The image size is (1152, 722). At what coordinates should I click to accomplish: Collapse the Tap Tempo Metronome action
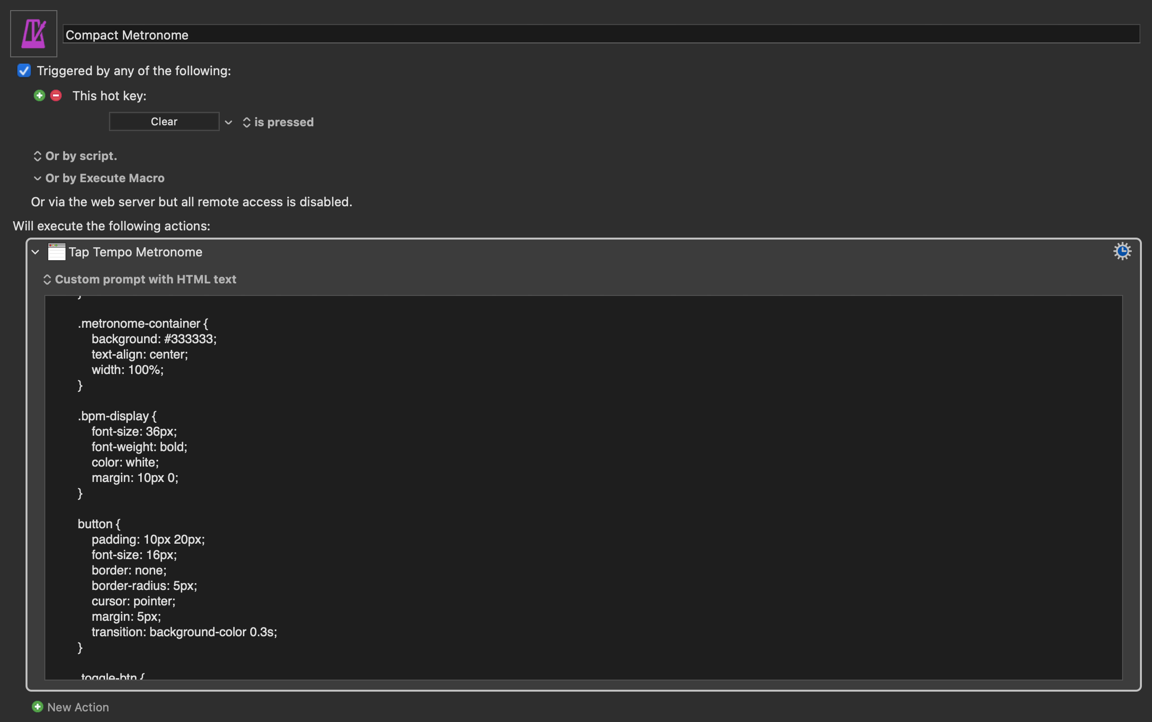36,252
